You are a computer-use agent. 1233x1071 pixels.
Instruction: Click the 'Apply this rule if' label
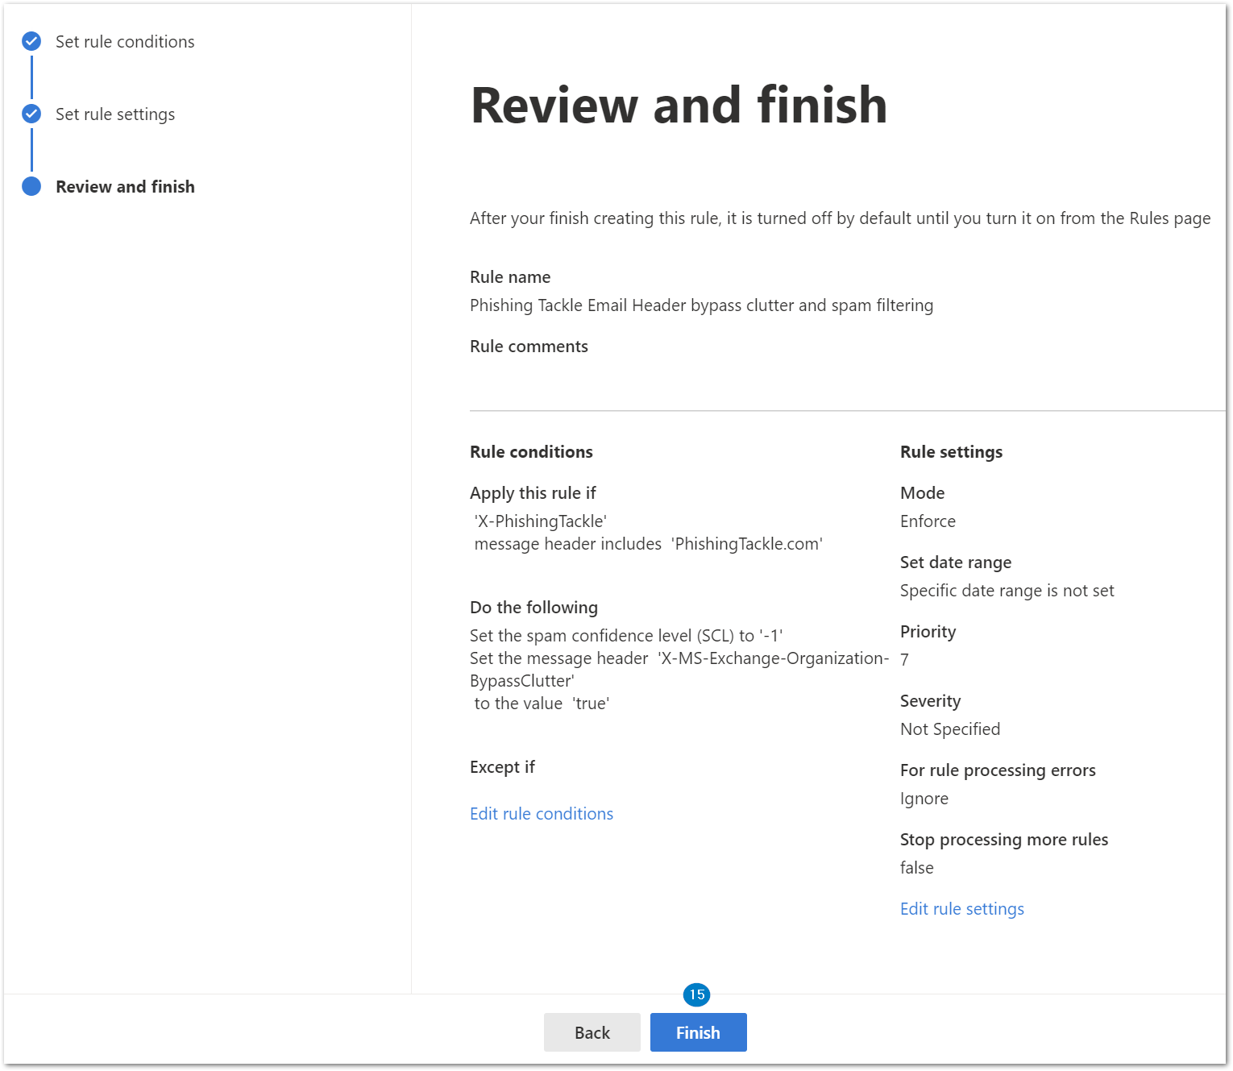point(533,493)
